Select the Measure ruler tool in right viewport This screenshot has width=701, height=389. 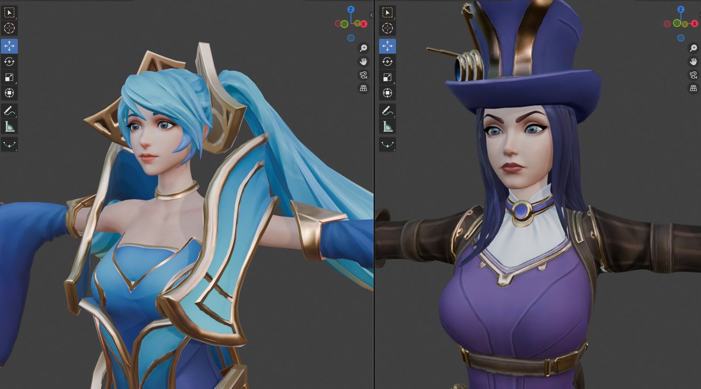[387, 126]
